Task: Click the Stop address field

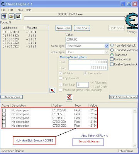Action: tap(88, 67)
